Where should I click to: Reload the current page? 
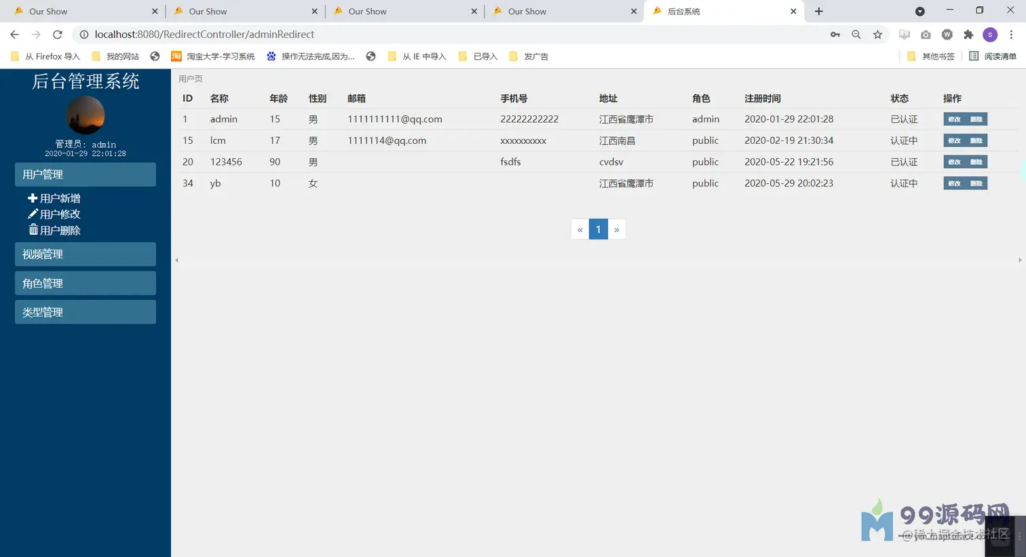(58, 35)
